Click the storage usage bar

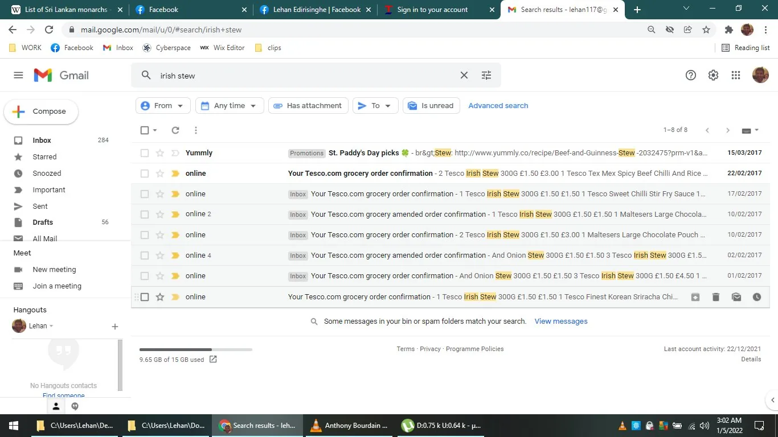click(195, 349)
